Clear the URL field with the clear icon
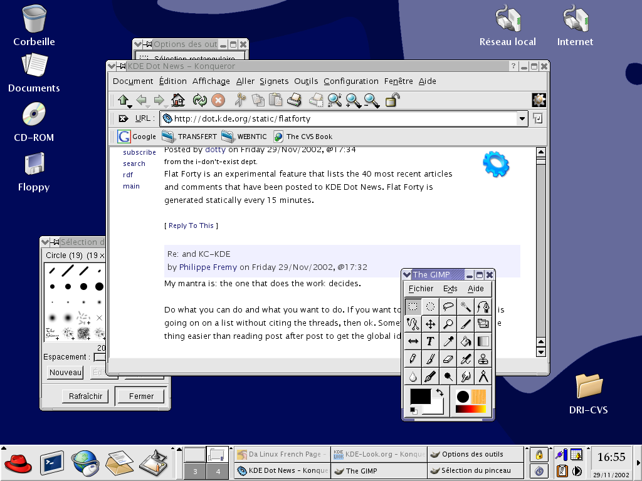 point(124,118)
